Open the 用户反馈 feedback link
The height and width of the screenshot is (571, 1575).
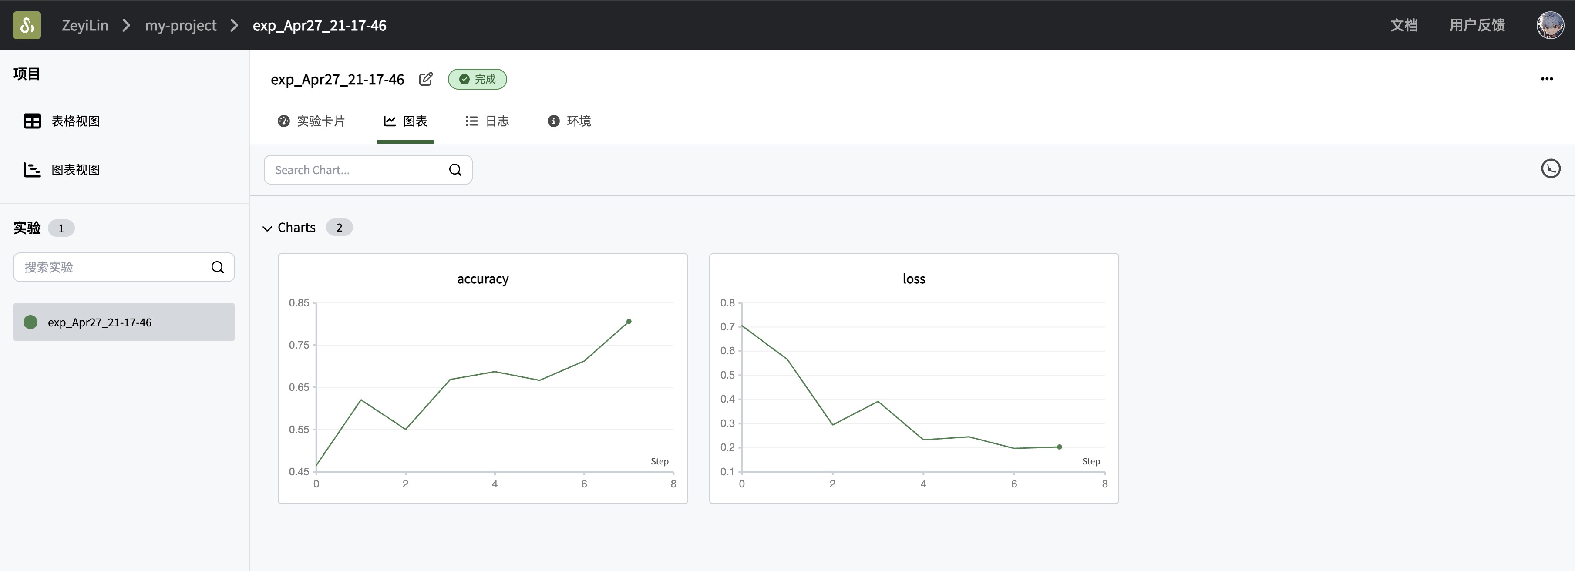pyautogui.click(x=1477, y=25)
